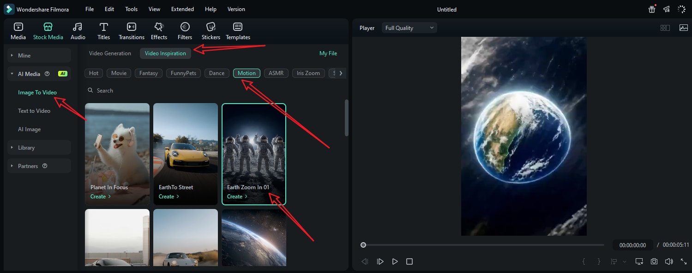This screenshot has height=273, width=692.
Task: Click the display settings monitor icon
Action: [639, 261]
